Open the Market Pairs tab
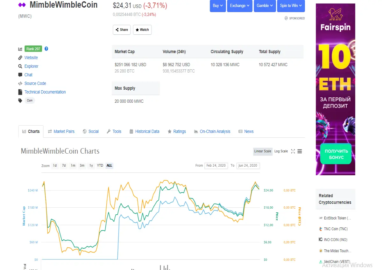The image size is (382, 270). 61,131
